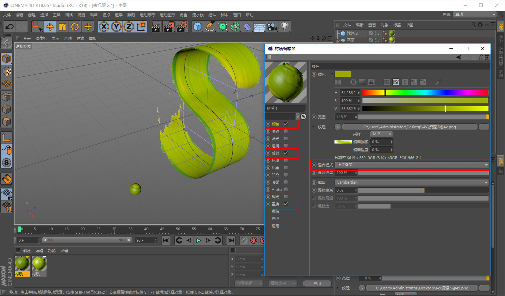Select the Rotate tool icon
This screenshot has height=296, width=505.
75,27
